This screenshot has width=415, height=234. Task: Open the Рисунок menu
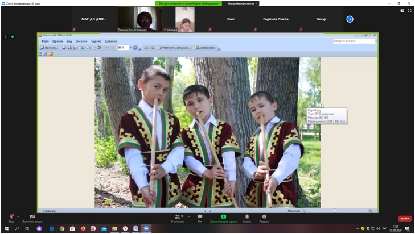[81, 41]
